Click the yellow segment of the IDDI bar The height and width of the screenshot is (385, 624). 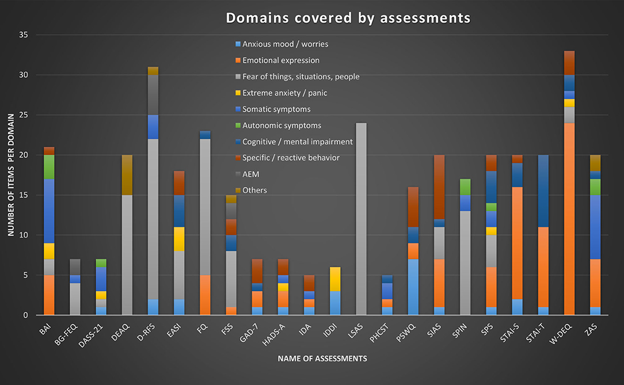click(336, 279)
